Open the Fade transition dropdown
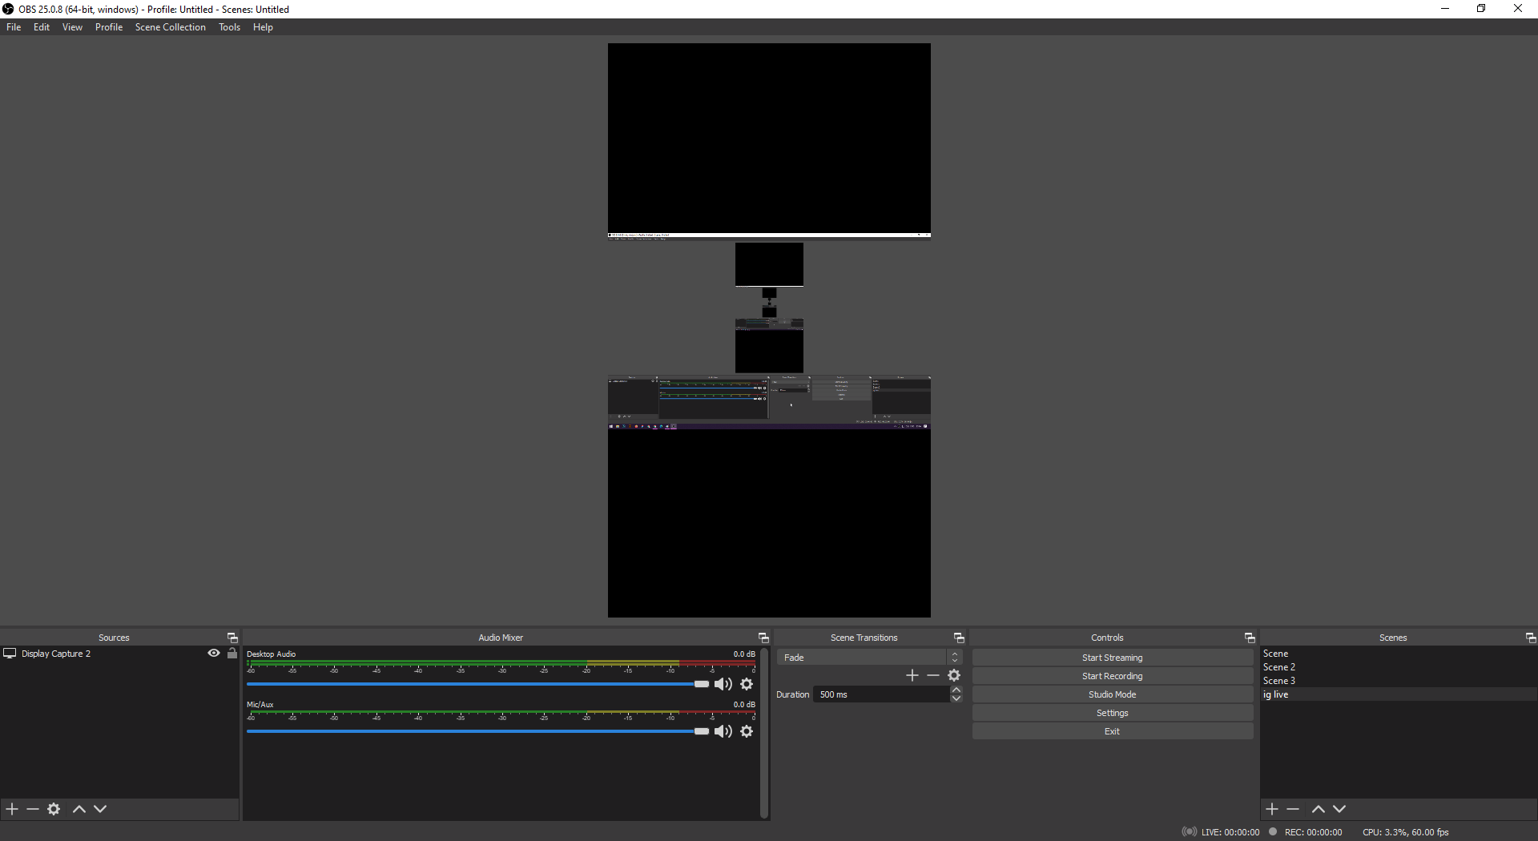Image resolution: width=1538 pixels, height=841 pixels. (868, 658)
